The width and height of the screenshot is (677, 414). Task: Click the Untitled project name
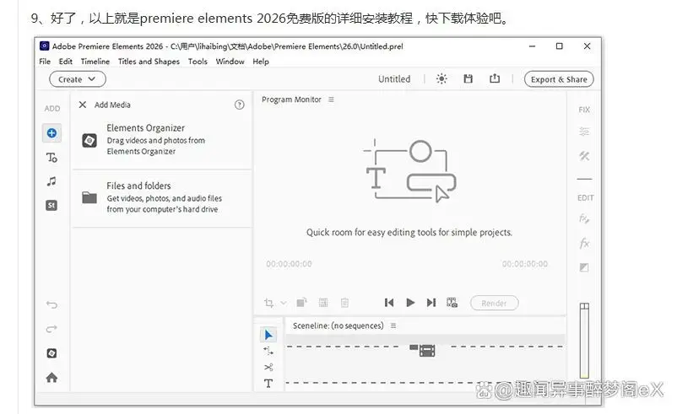point(394,79)
